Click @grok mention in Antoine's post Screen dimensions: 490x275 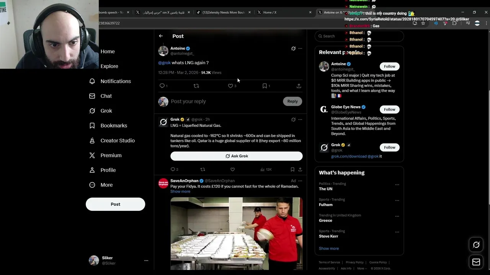coord(164,63)
